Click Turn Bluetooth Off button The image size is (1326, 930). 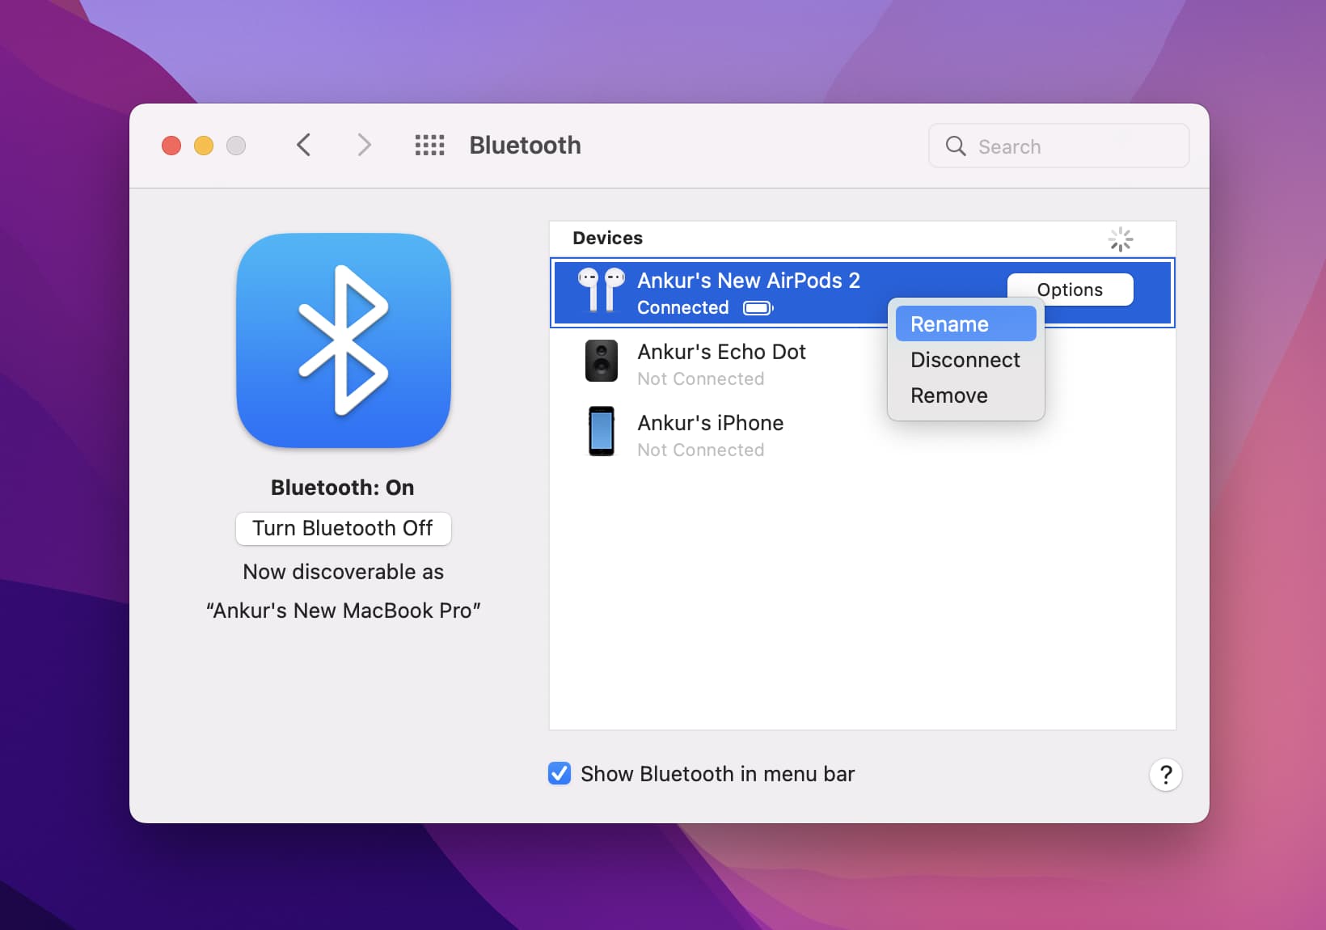click(x=343, y=528)
